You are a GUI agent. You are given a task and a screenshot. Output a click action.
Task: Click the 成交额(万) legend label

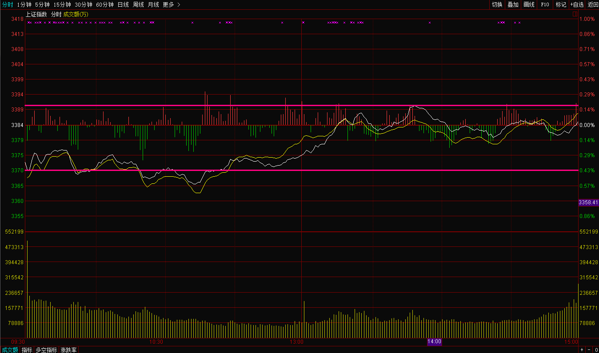pos(76,14)
